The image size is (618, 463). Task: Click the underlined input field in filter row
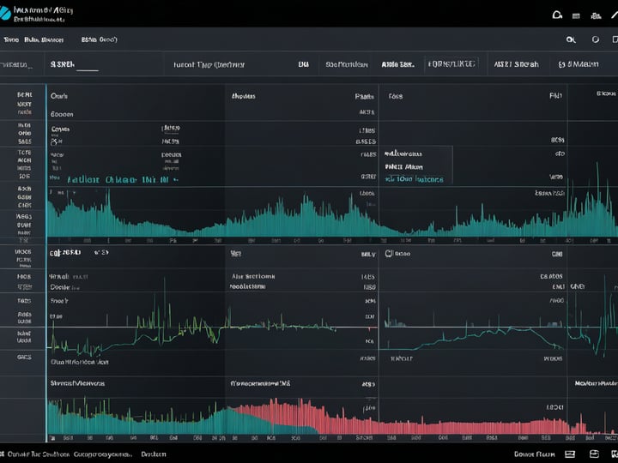tap(75, 64)
